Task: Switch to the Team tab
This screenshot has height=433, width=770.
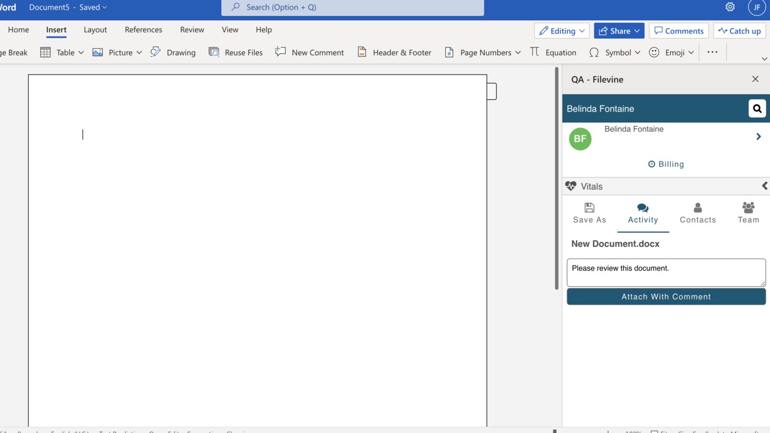Action: click(x=749, y=213)
